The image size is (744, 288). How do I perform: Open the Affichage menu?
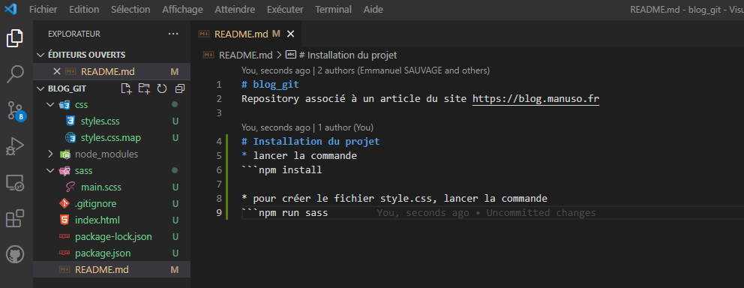coord(182,10)
